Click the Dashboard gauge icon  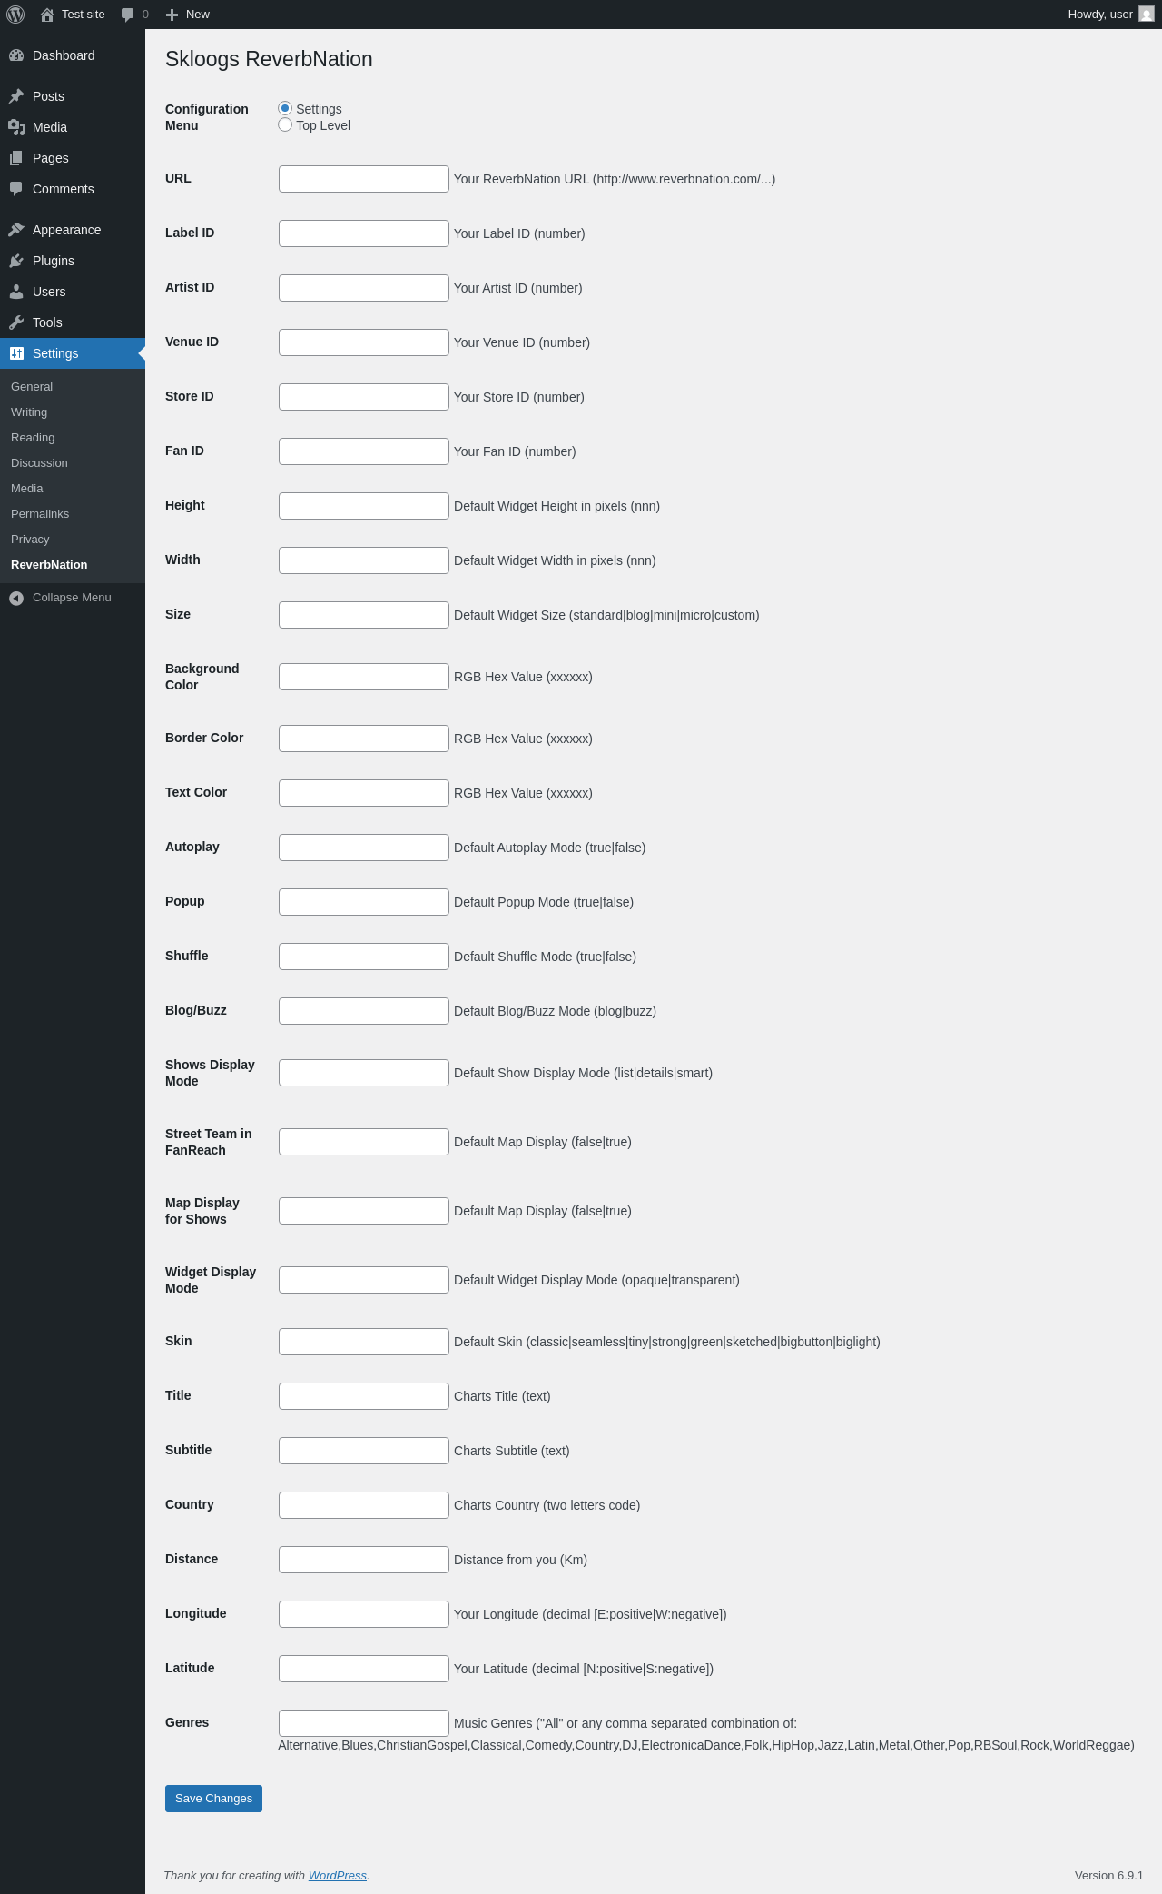(16, 55)
